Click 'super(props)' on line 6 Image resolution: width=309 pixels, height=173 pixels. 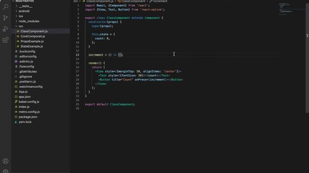(x=101, y=26)
